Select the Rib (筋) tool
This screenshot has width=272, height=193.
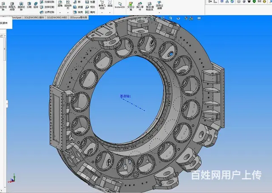click(x=77, y=2)
